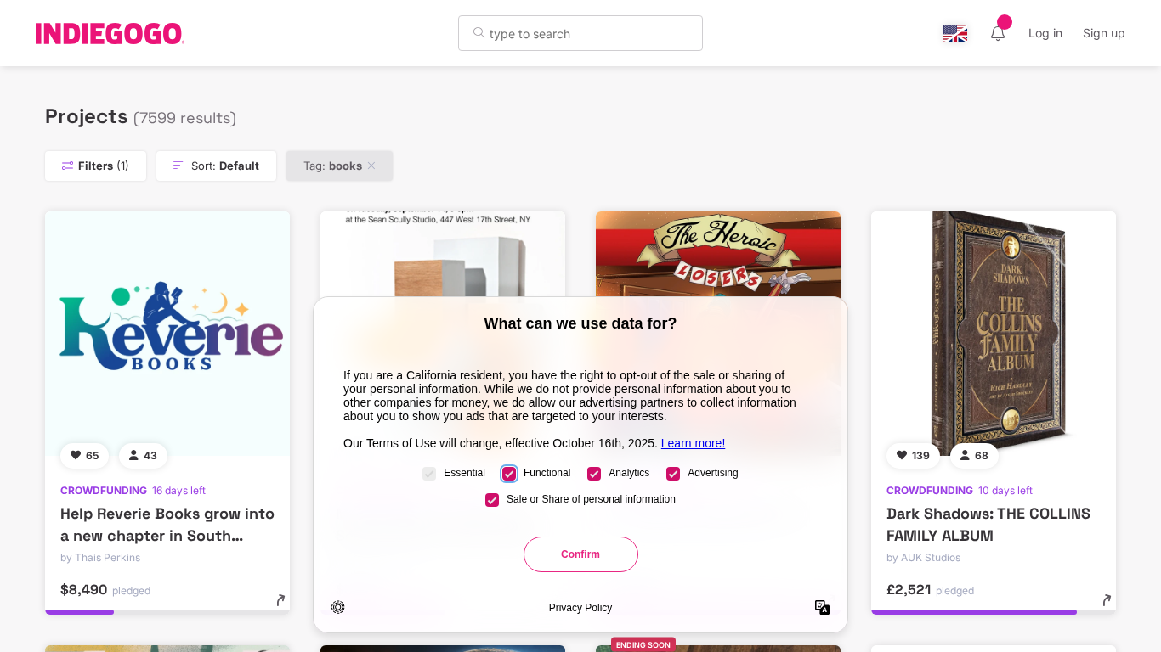Click heart icon on Dark Shadows card
Screen dimensions: 1161x652
(x=902, y=455)
